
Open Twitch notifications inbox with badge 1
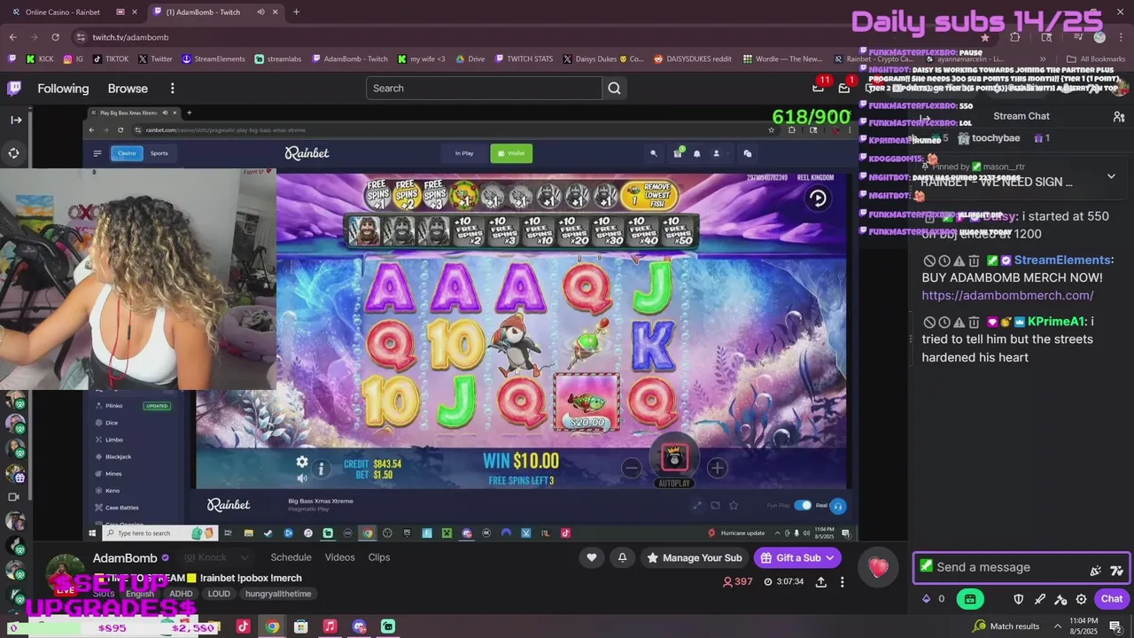click(x=844, y=87)
